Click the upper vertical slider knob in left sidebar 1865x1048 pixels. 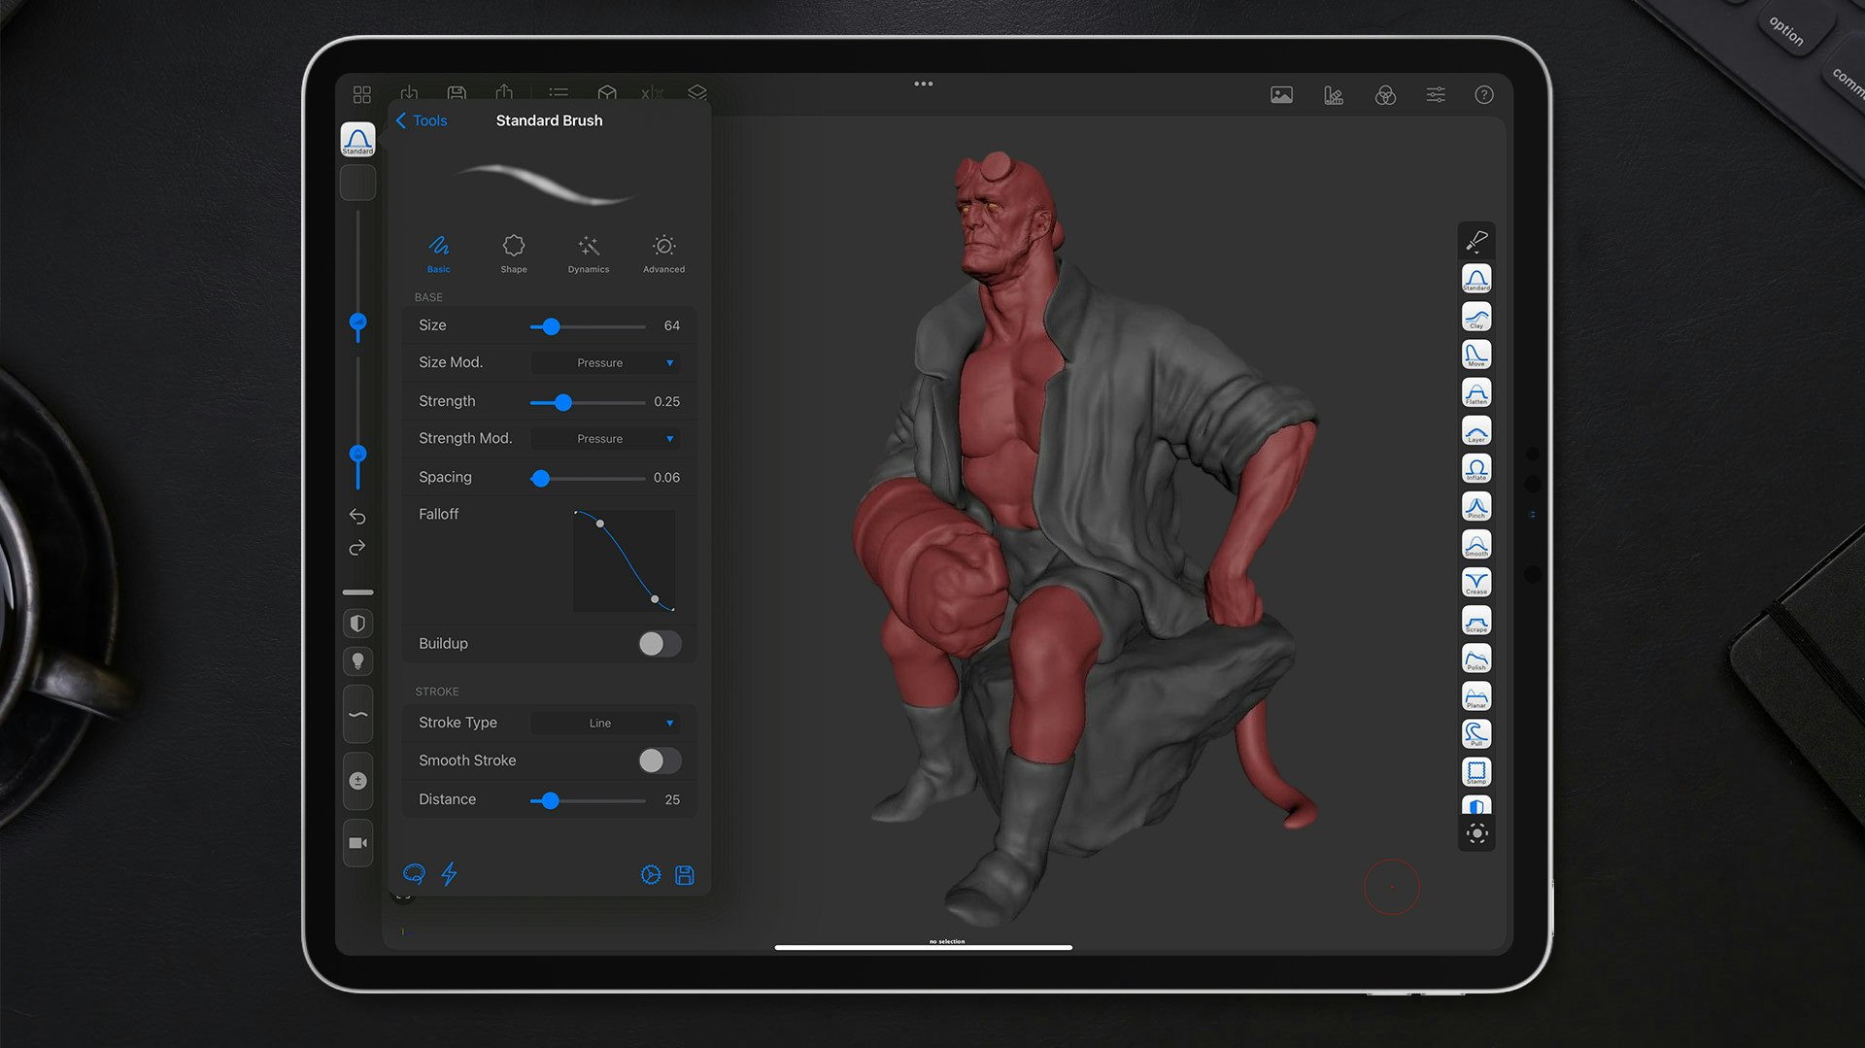point(357,321)
